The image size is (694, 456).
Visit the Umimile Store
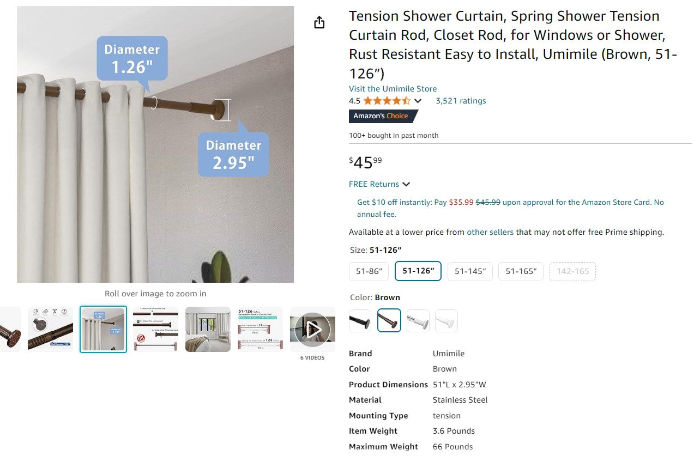coord(393,88)
